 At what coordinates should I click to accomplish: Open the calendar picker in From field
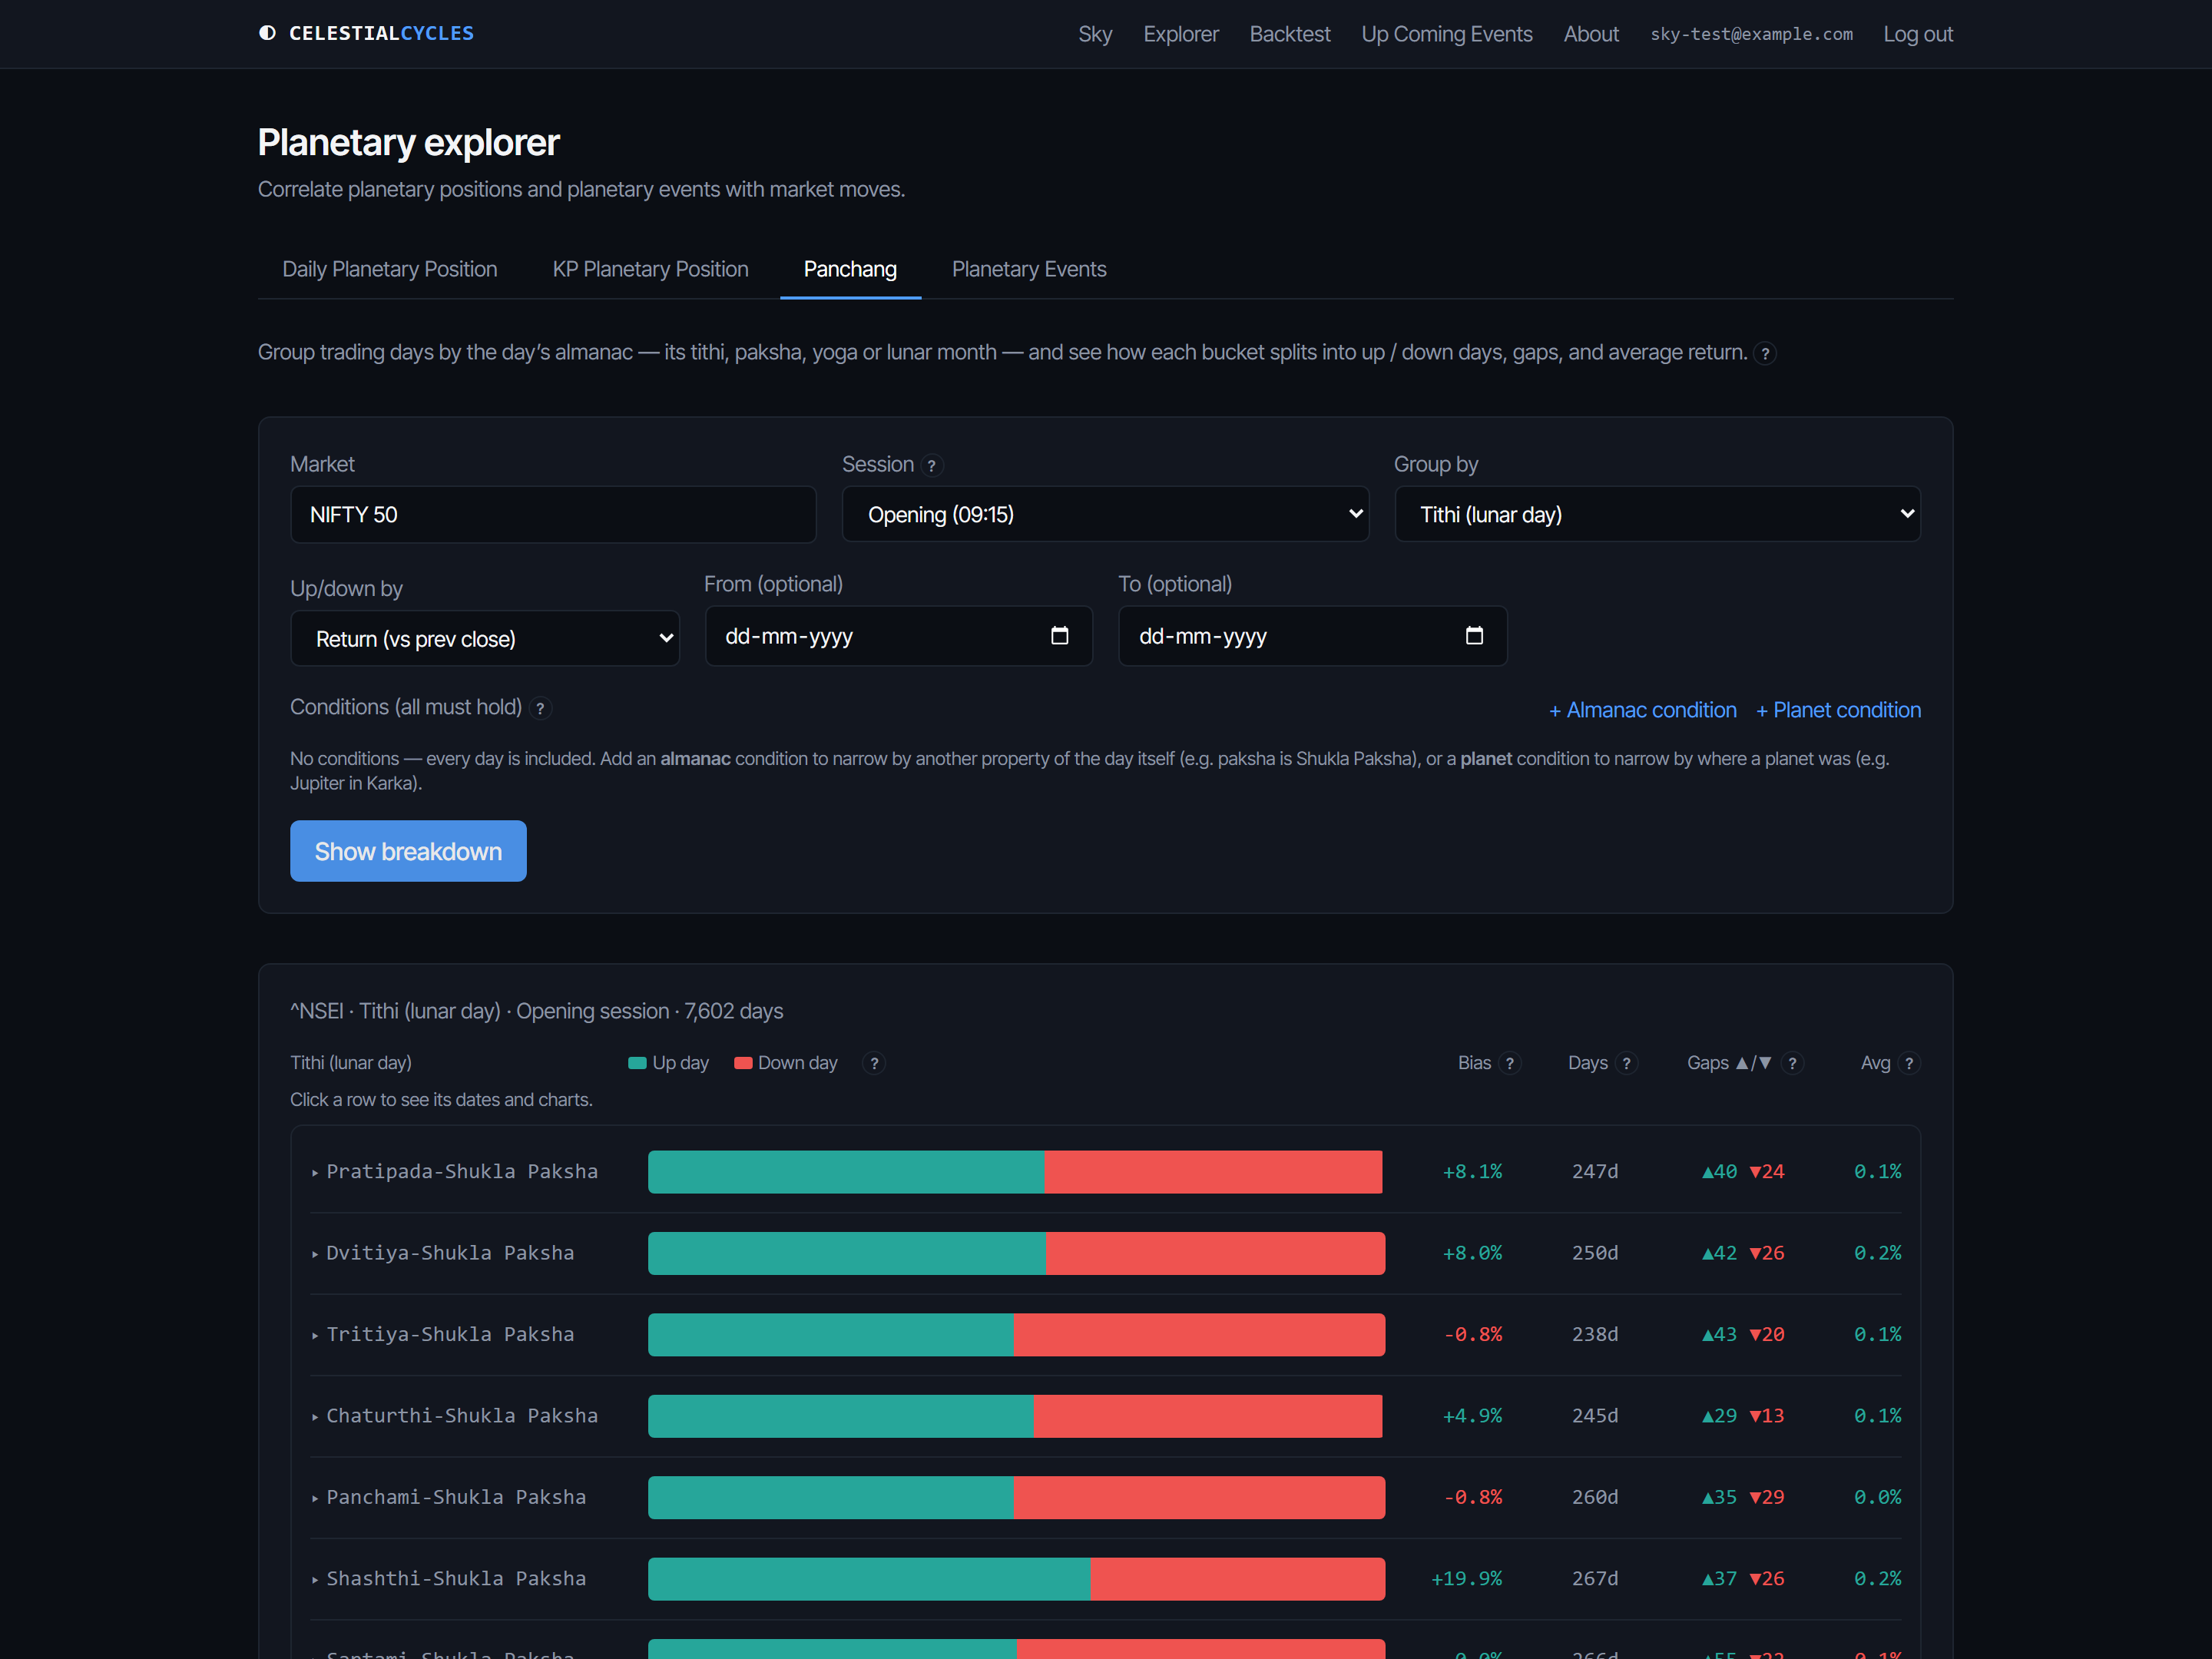(1060, 635)
